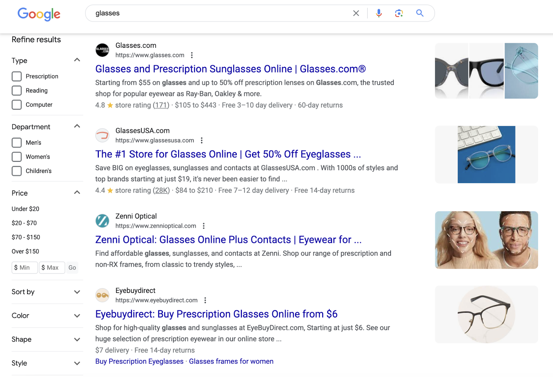
Task: Expand the Sort by section
Action: [77, 292]
